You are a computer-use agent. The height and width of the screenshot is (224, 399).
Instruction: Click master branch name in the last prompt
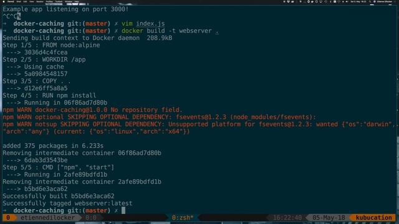point(96,210)
